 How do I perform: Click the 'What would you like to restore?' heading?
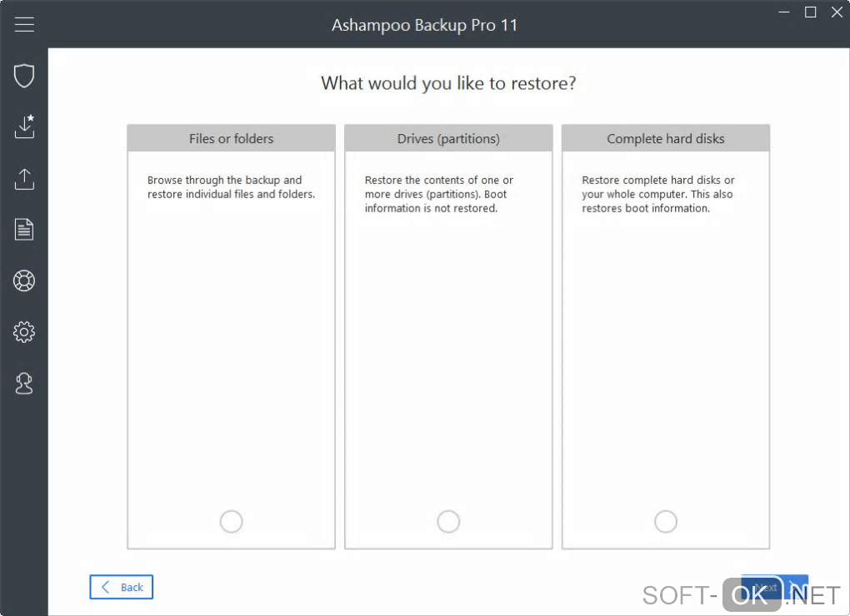[x=448, y=83]
